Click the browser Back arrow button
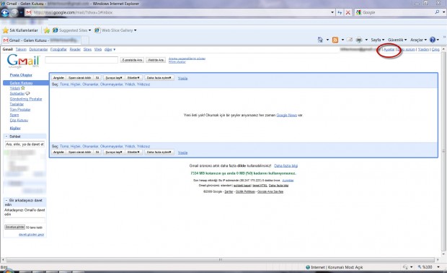This screenshot has width=447, height=273. tap(5, 12)
